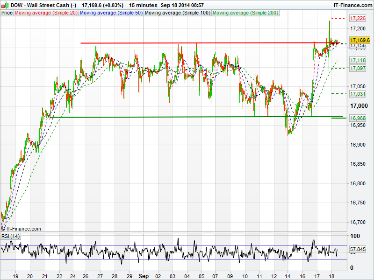The width and height of the screenshot is (374, 280).
Task: Select the Price legend tab
Action: coord(7,13)
